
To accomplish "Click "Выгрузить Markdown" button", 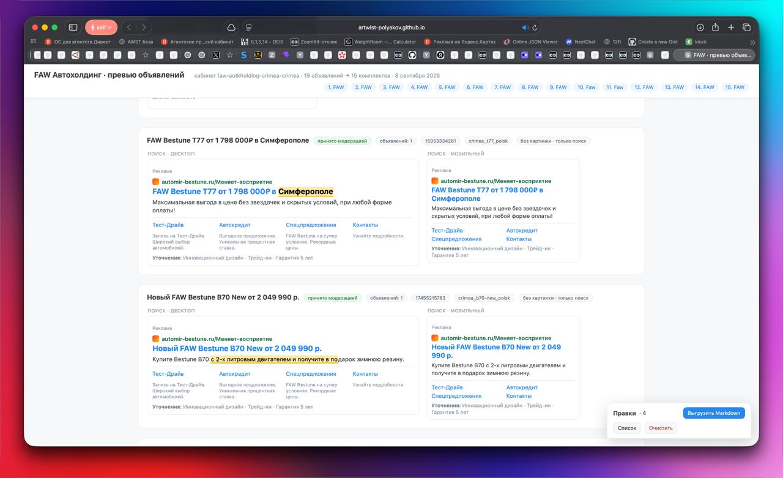I will pos(714,413).
